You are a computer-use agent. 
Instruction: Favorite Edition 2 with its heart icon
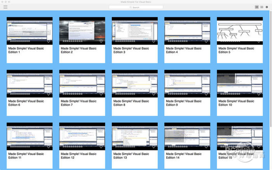tap(101, 41)
